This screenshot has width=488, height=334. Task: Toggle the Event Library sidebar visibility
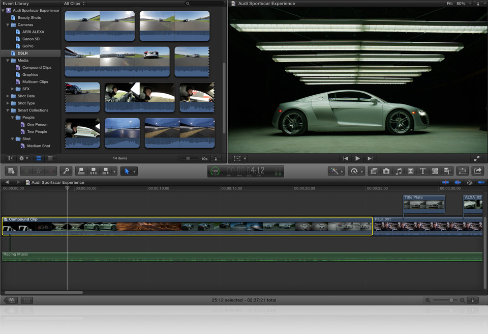11,158
